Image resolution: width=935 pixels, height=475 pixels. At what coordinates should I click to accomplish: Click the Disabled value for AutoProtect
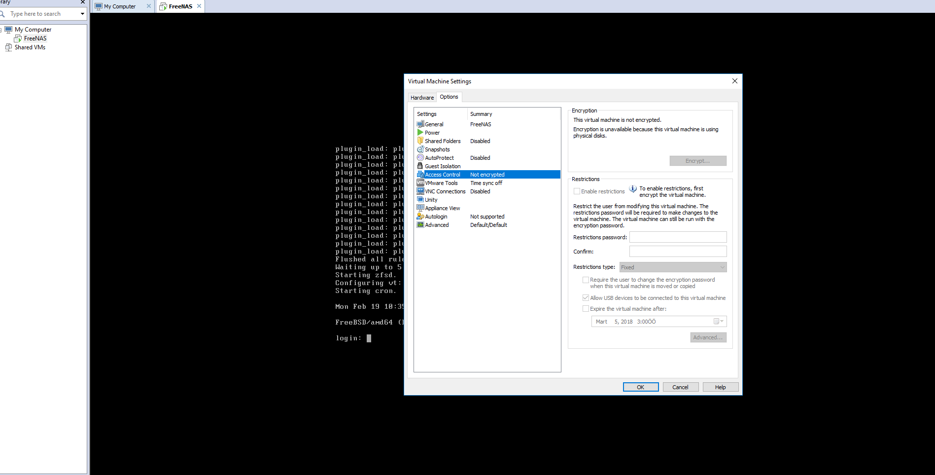tap(481, 158)
